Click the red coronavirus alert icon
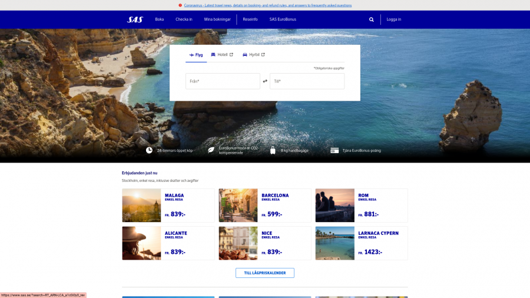This screenshot has height=298, width=530. (180, 5)
